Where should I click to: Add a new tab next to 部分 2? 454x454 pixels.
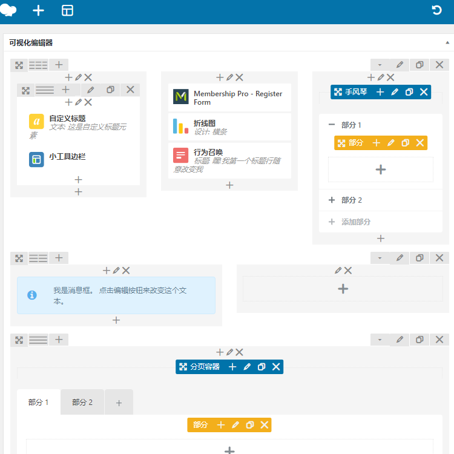[119, 403]
